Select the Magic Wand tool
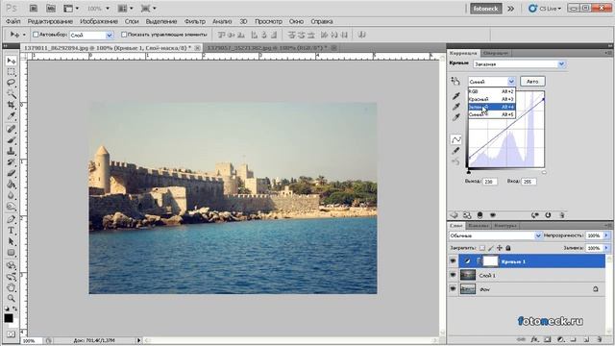Image resolution: width=615 pixels, height=346 pixels. pyautogui.click(x=11, y=94)
